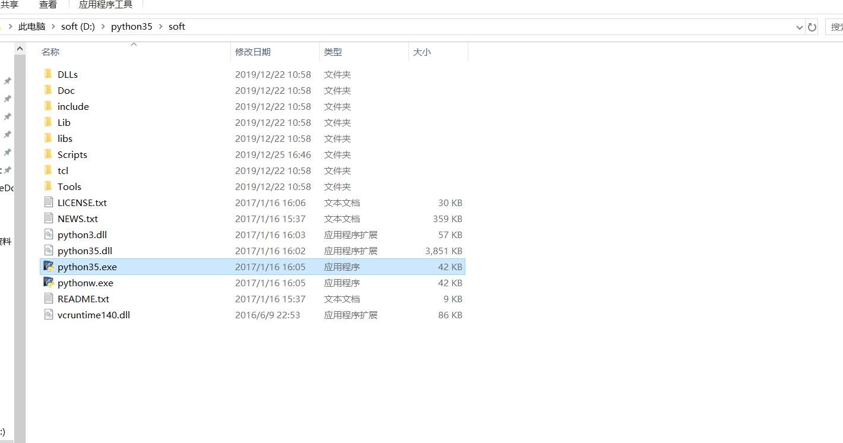Image resolution: width=843 pixels, height=443 pixels.
Task: Sort files by the 大小 column
Action: coord(422,52)
